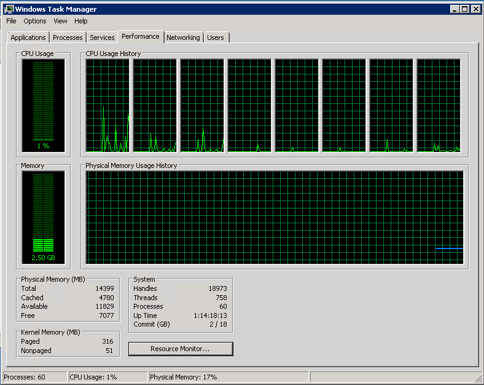484x385 pixels.
Task: Maximize the Task Manager window
Action: click(x=464, y=9)
